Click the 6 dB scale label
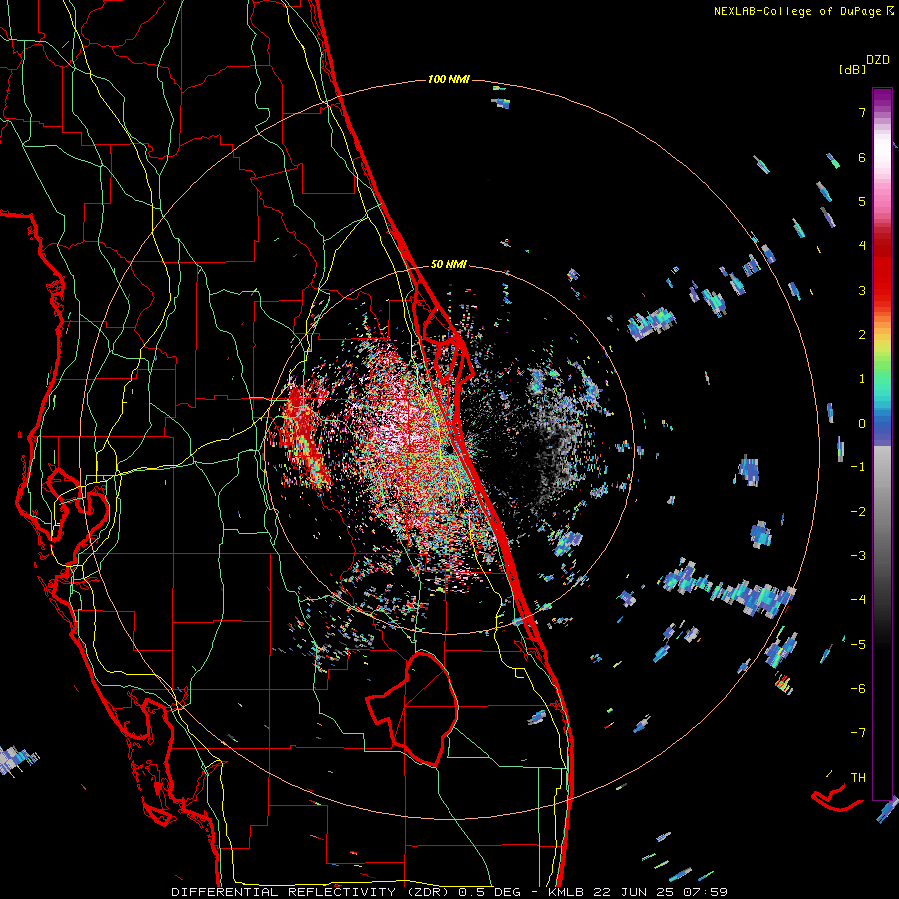899x899 pixels. [x=862, y=157]
